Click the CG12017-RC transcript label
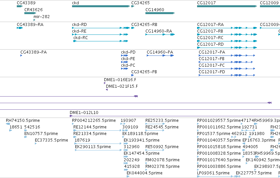 [x=210, y=38]
